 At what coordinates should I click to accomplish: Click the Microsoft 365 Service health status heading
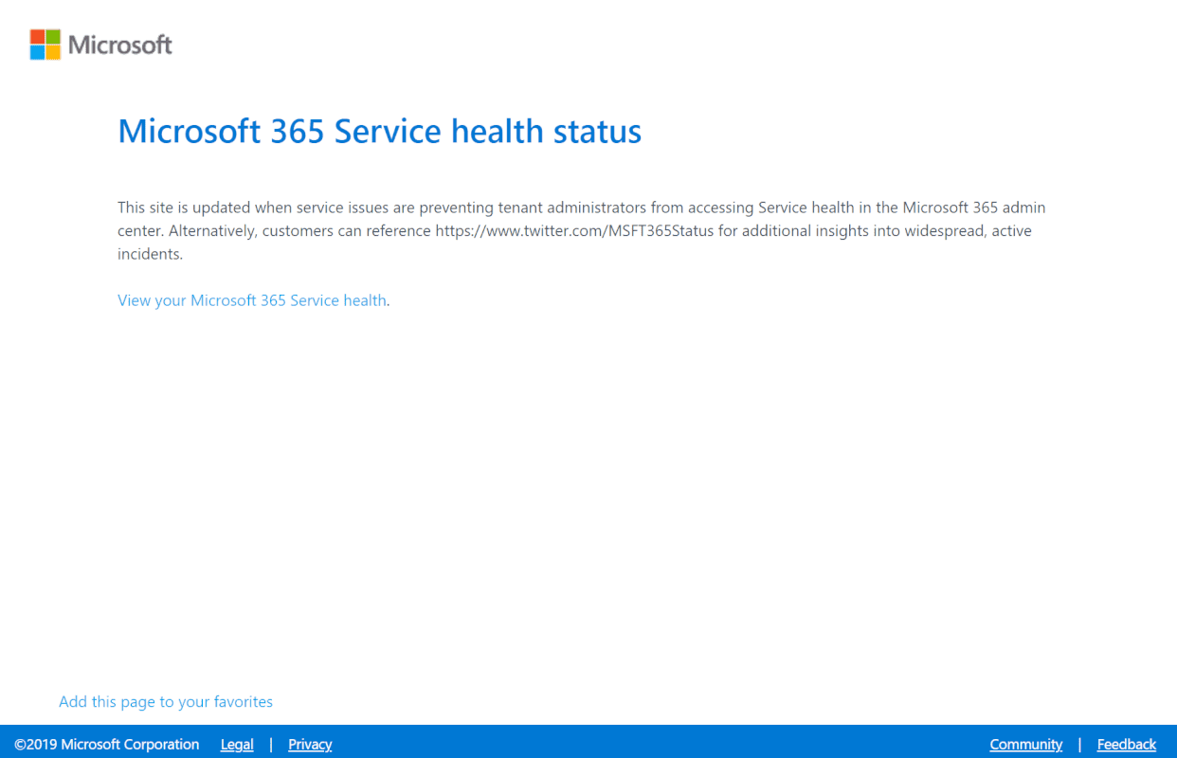tap(380, 131)
